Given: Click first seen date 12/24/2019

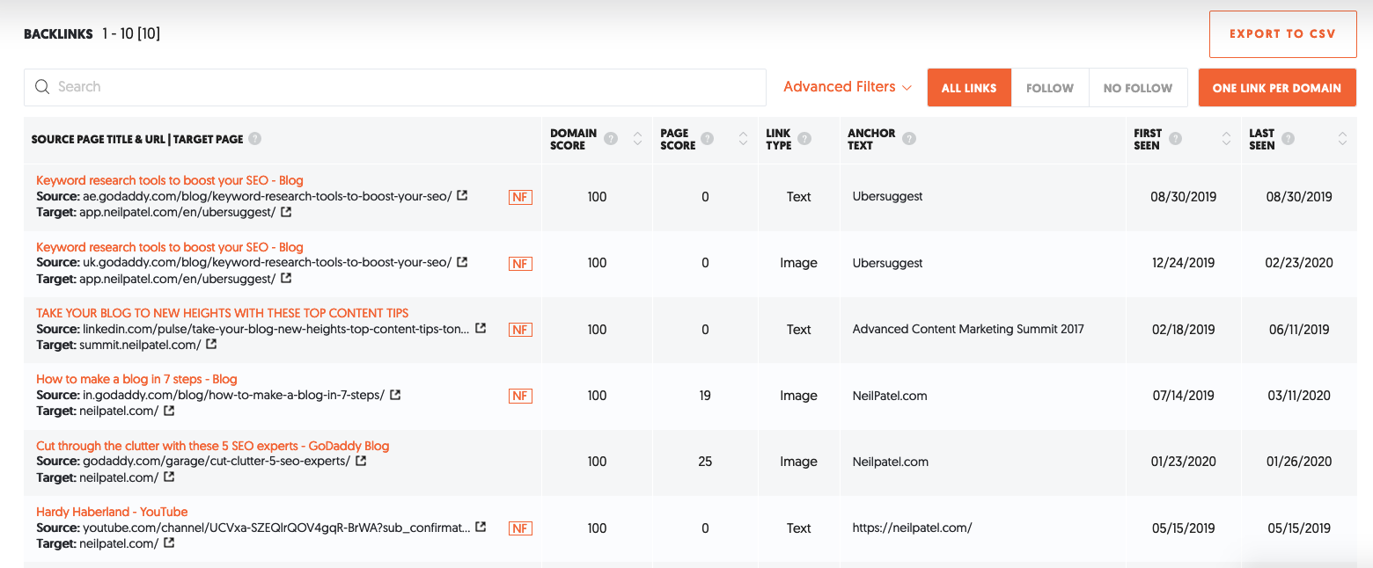Looking at the screenshot, I should 1183,263.
